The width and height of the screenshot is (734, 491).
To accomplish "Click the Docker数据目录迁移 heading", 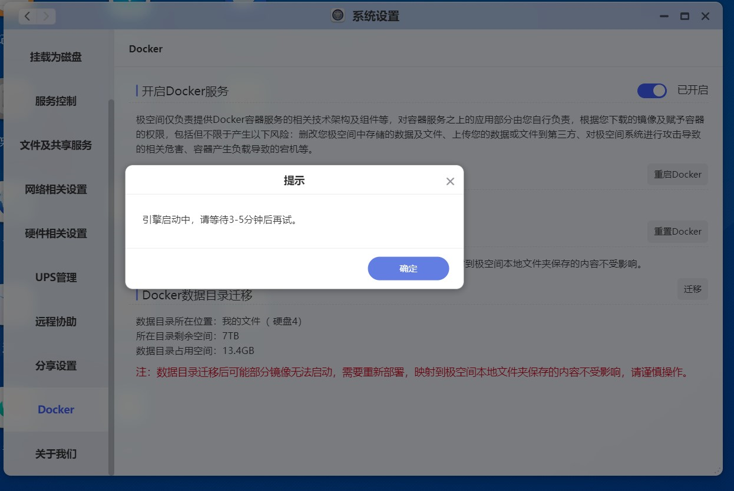I will click(x=197, y=295).
